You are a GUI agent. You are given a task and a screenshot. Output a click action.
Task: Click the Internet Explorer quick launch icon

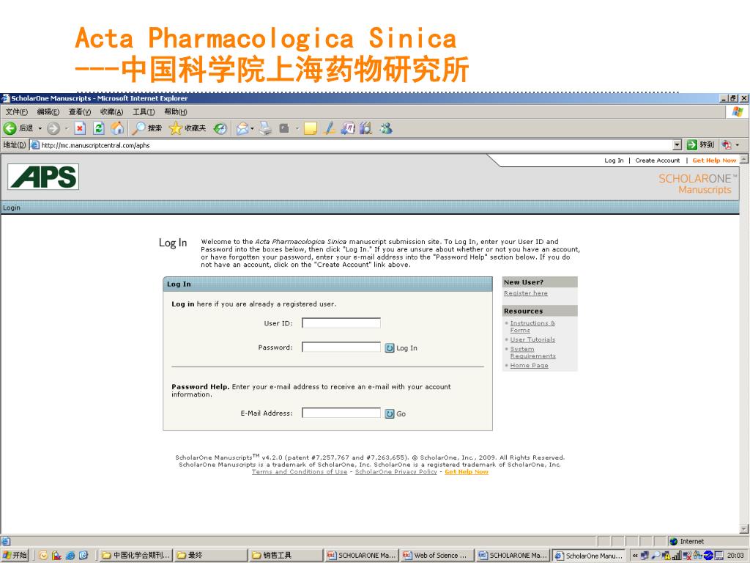(x=70, y=556)
